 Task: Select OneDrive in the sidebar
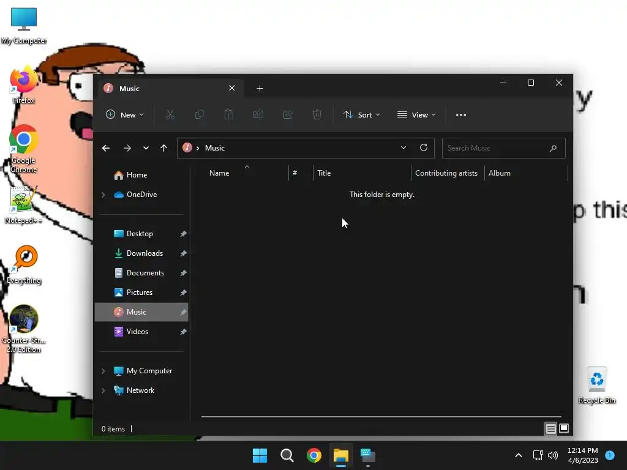(x=141, y=195)
